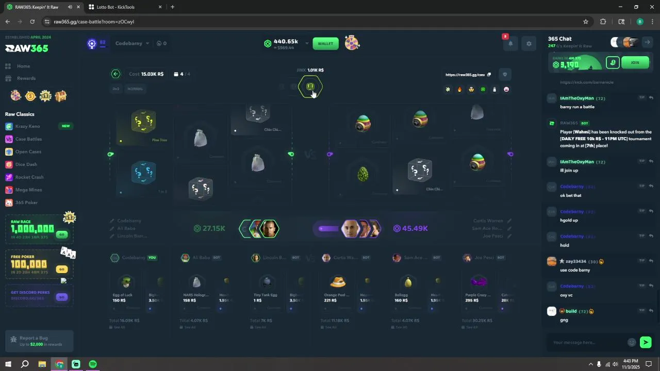660x371 pixels.
Task: Open site settings gear
Action: coord(529,44)
